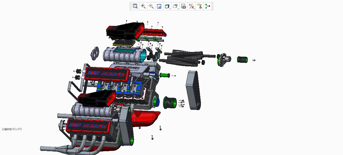Viewport: 343px width, 155px height.
Task: Click the exploded state ECLATE label
Action: click(x=12, y=129)
